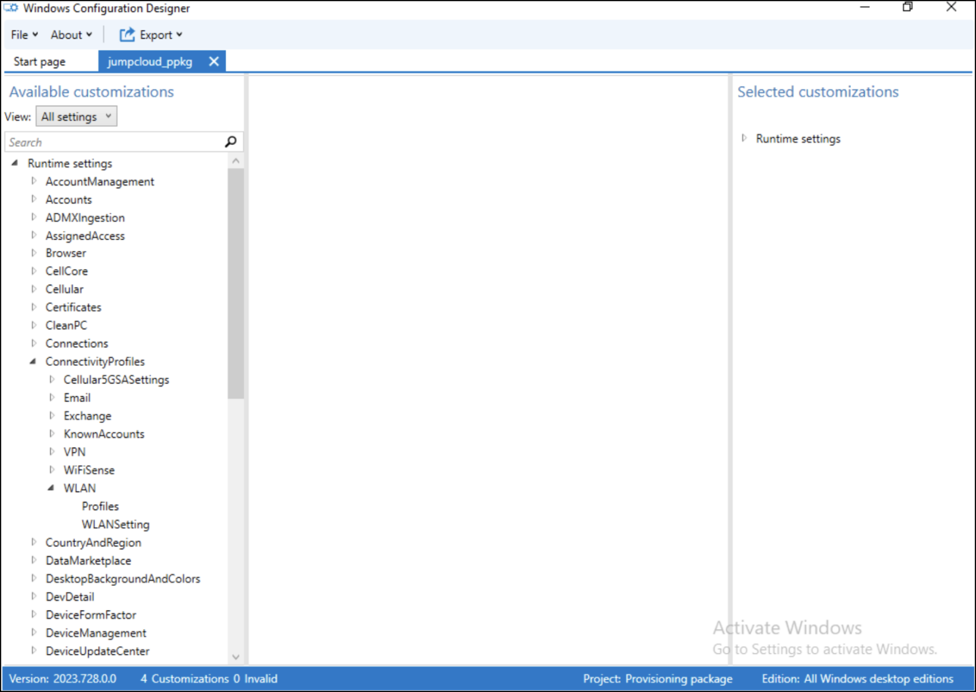Select the WLANSetting item
This screenshot has height=692, width=976.
[116, 524]
